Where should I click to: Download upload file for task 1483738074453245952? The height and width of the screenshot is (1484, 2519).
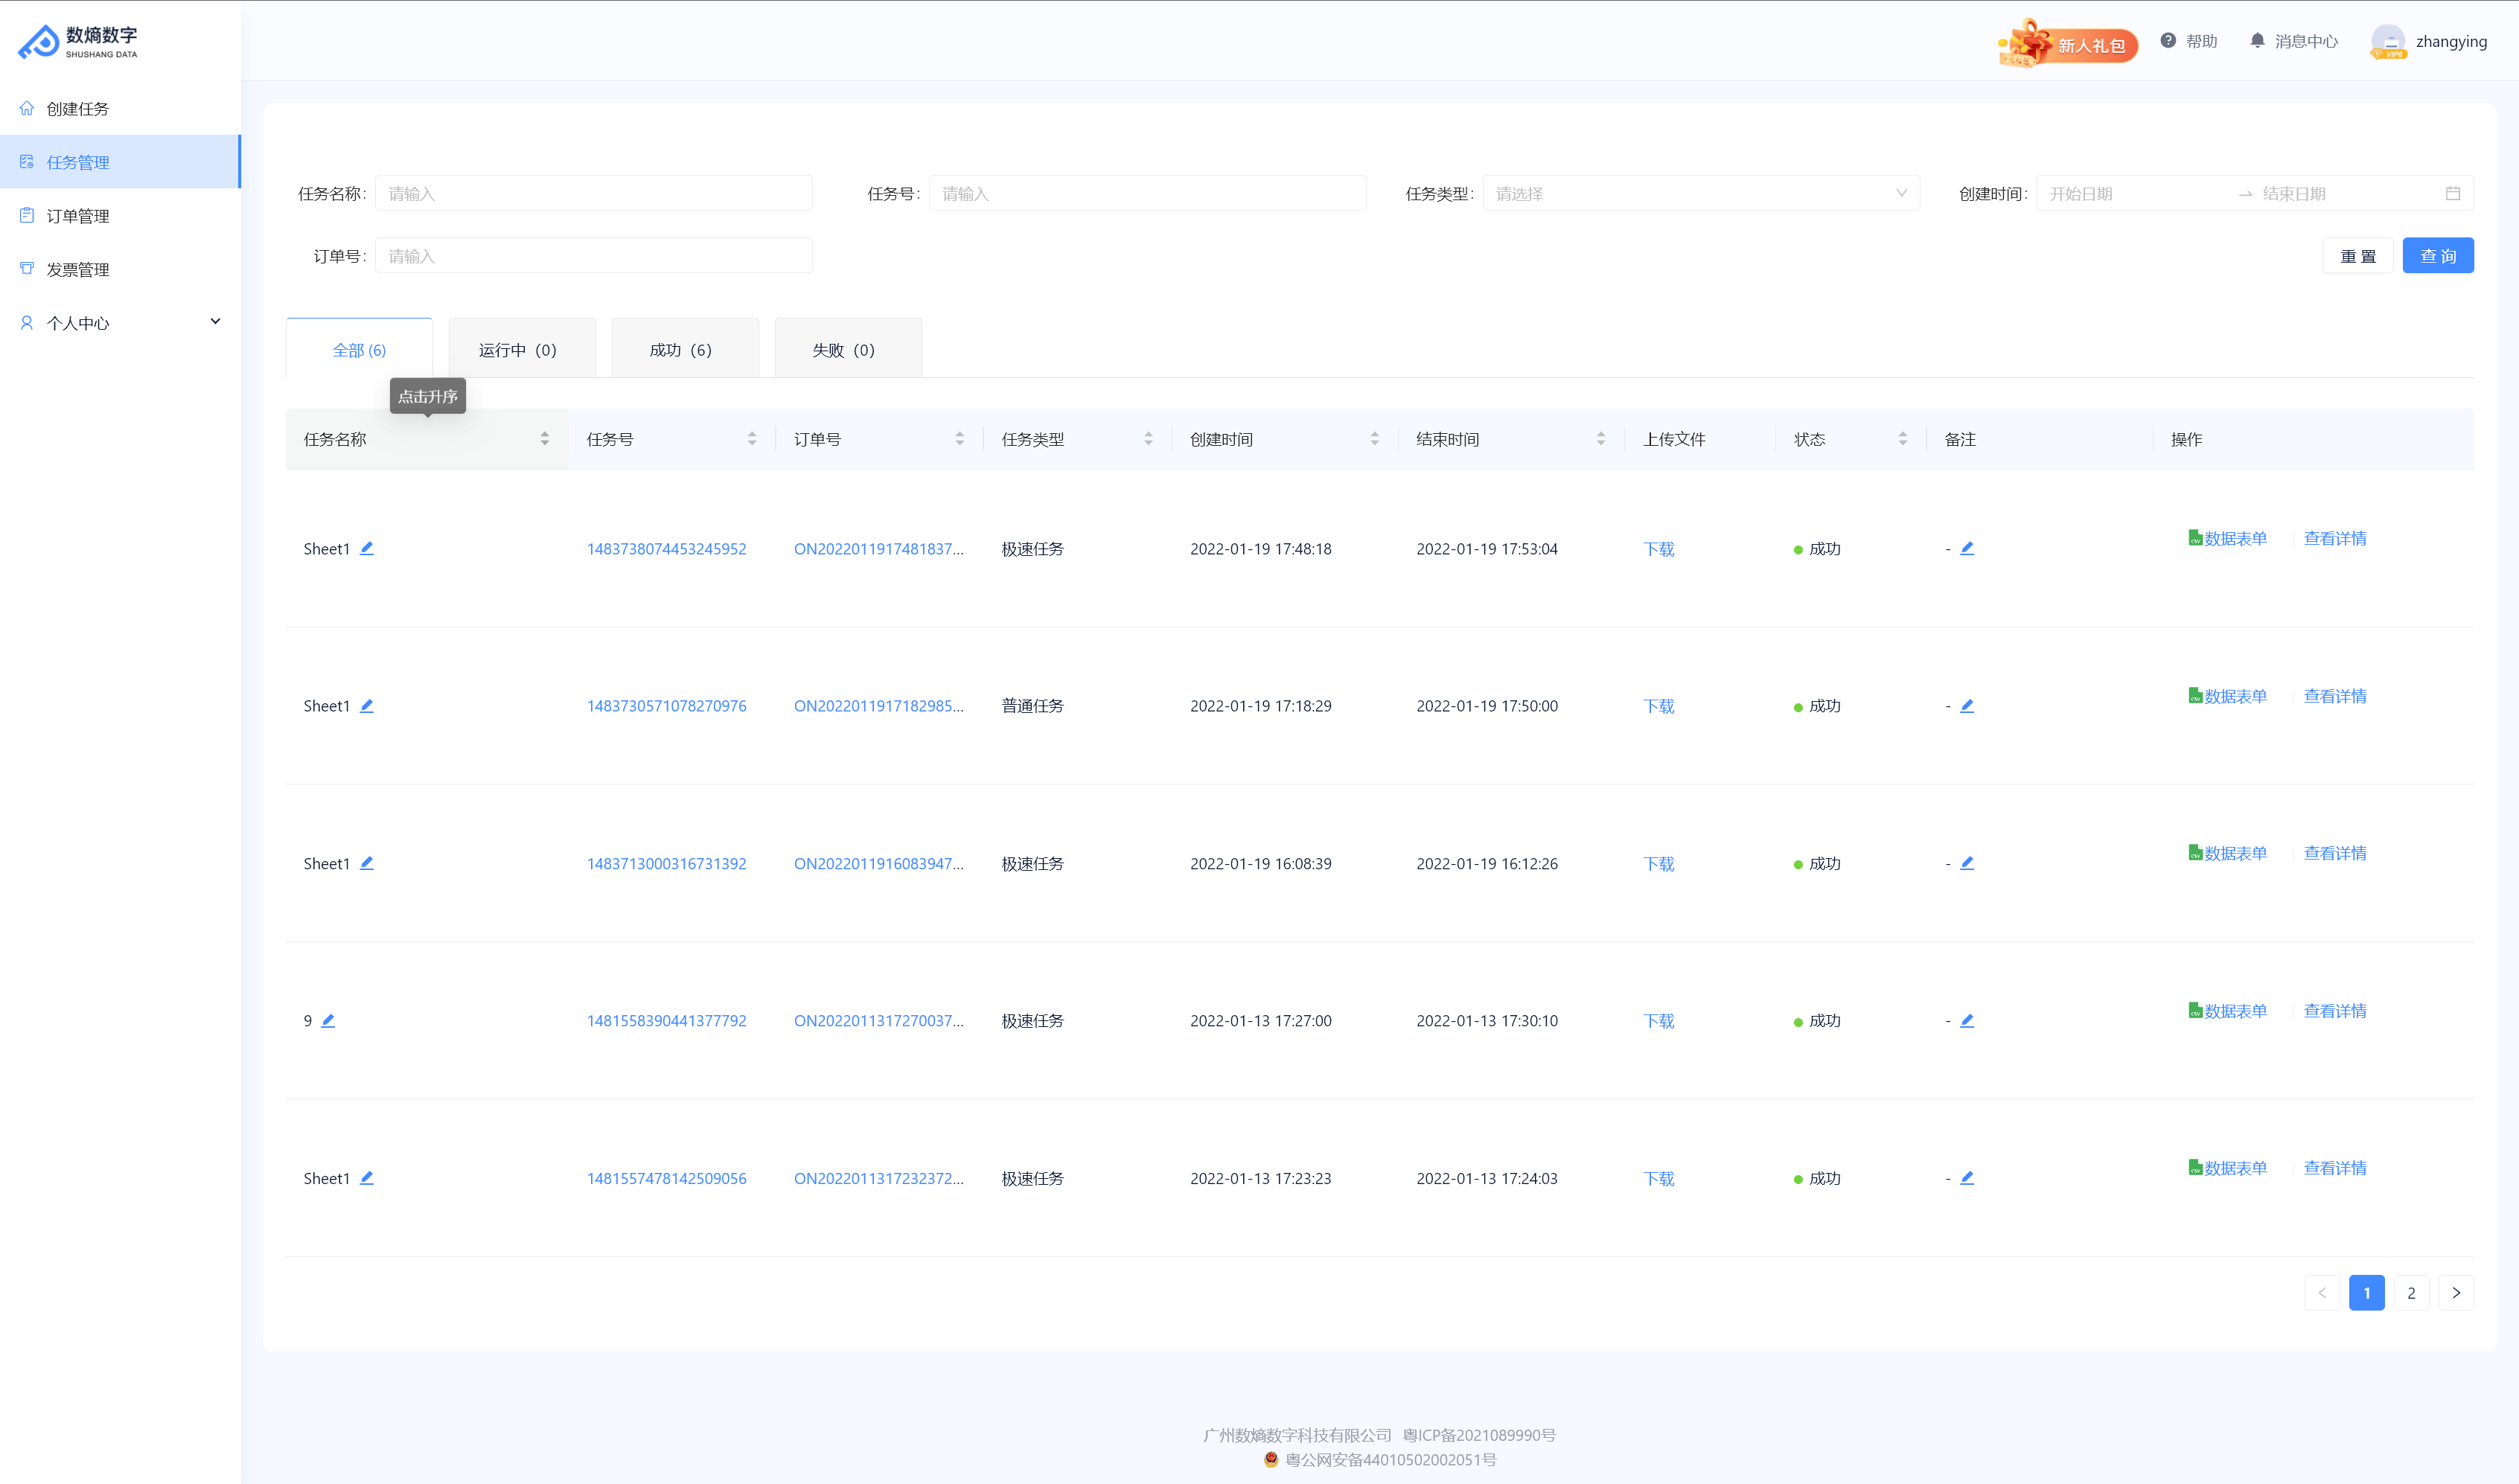tap(1659, 549)
